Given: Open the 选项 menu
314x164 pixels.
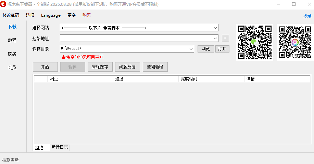Looking at the screenshot, I should [30, 15].
